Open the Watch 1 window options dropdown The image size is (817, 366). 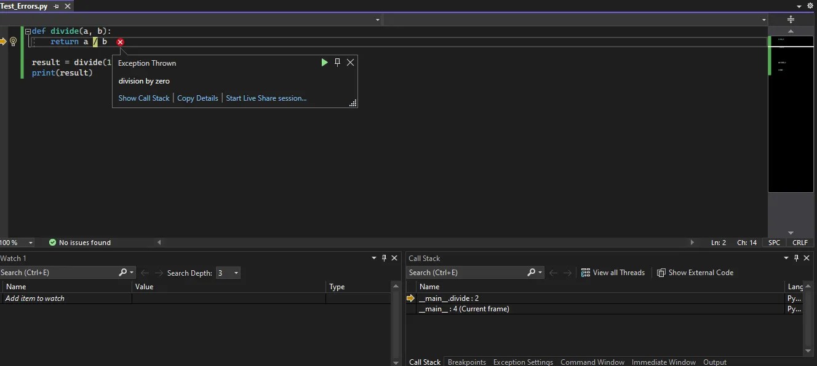(x=373, y=258)
